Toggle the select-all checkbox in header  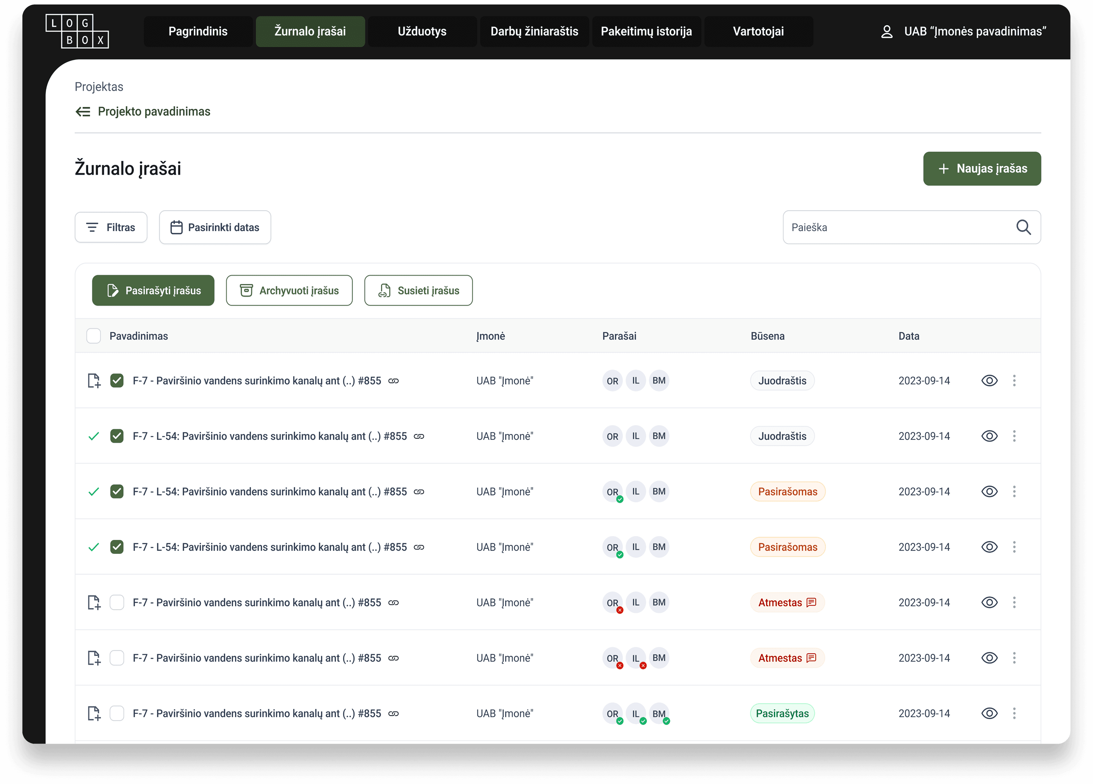(x=94, y=336)
